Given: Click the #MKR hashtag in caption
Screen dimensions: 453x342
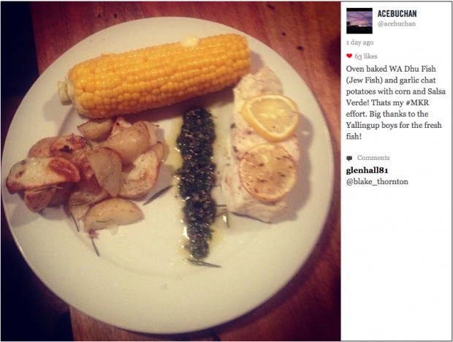Looking at the screenshot, I should pos(417,102).
